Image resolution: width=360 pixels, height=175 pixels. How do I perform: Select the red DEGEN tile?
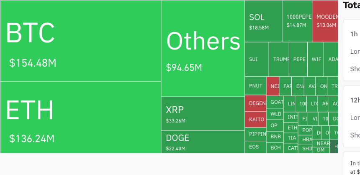[x=255, y=103]
